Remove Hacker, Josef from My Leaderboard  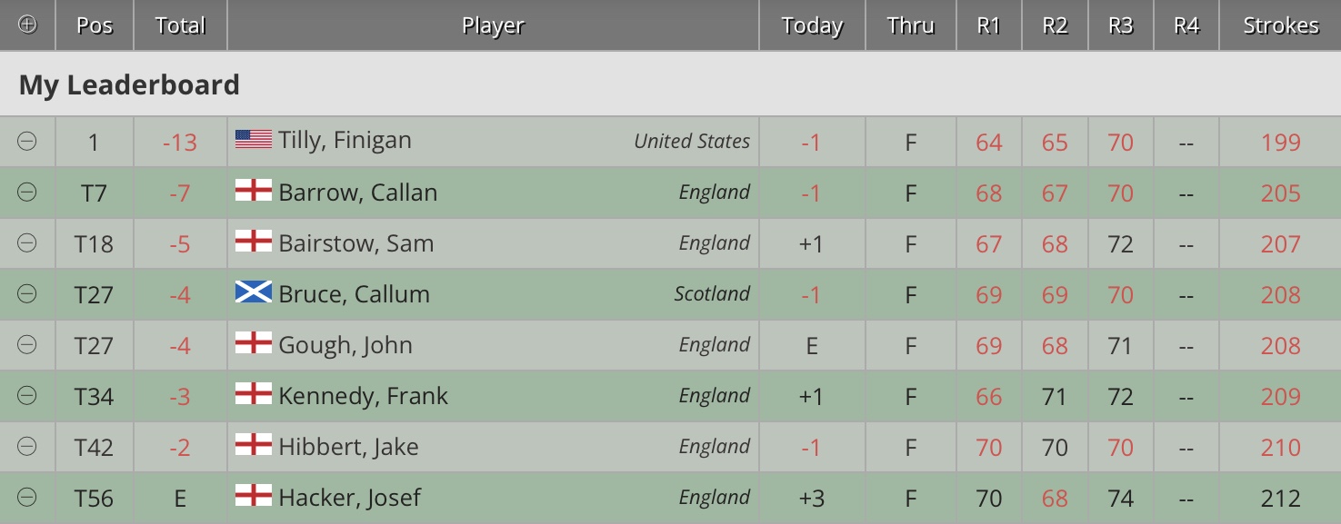pos(27,497)
